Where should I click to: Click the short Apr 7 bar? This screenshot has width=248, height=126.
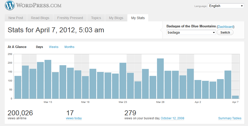tap(235, 97)
